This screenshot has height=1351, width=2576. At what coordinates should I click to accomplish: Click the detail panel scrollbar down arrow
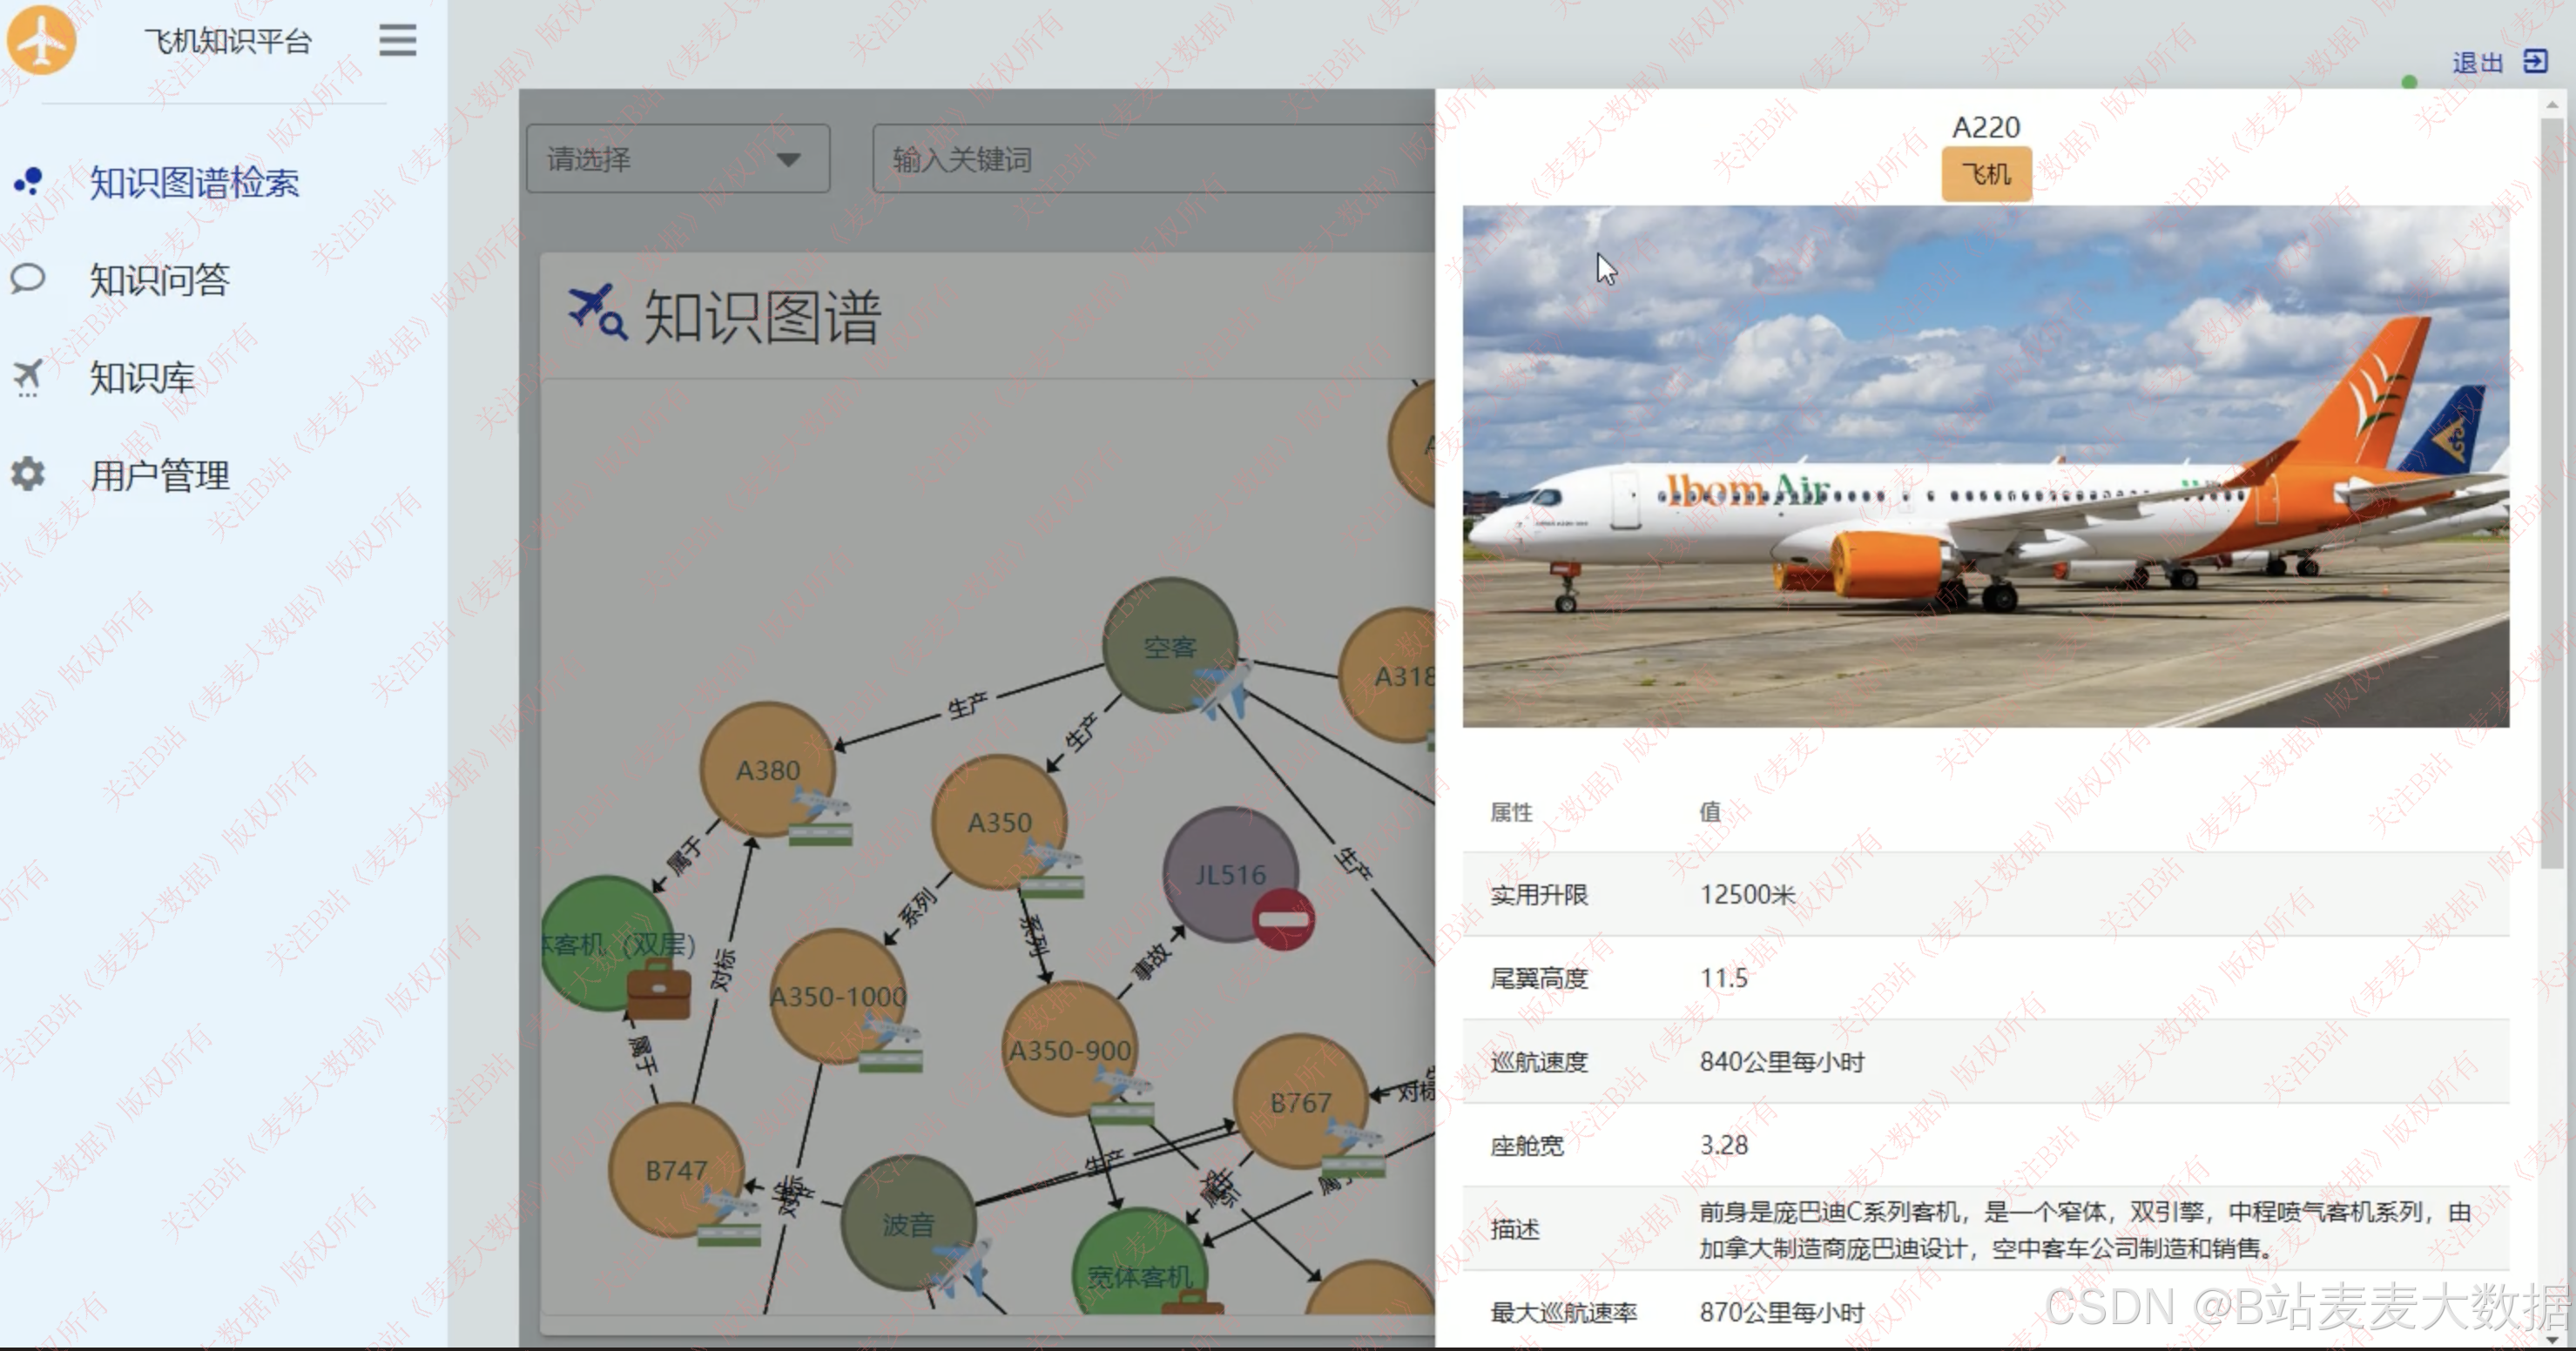2551,1338
